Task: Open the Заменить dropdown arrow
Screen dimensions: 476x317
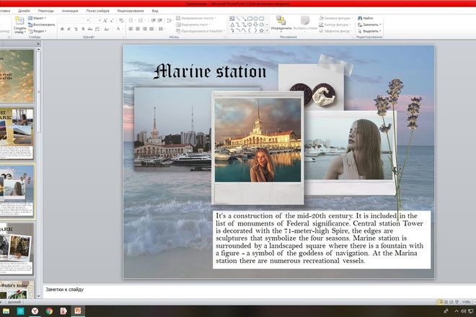Action: tap(380, 24)
